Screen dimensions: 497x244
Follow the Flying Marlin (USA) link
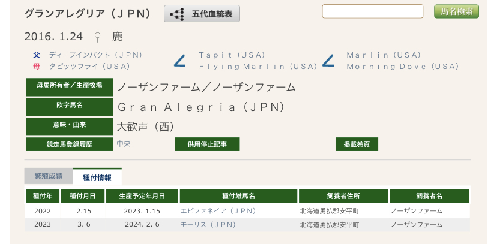pos(258,66)
